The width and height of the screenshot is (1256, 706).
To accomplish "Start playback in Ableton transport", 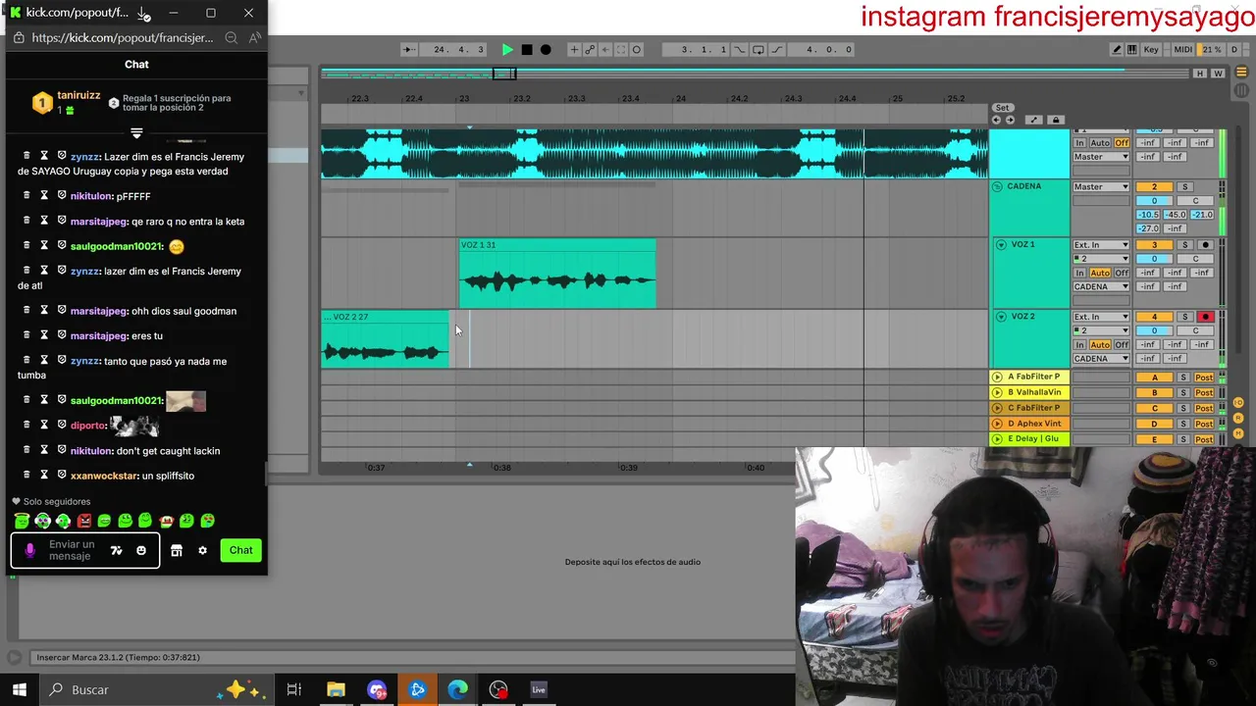I will pos(507,49).
